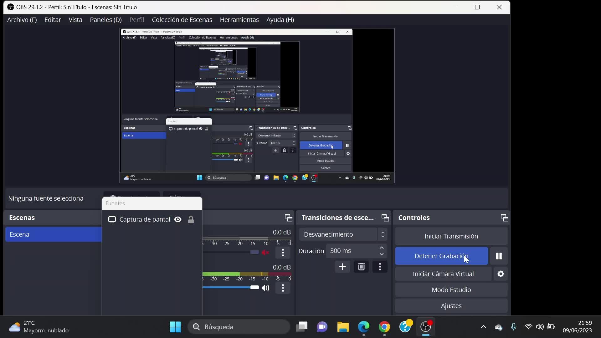Open the Archivo (F) menu
Viewport: 601px width, 338px height.
[x=22, y=20]
